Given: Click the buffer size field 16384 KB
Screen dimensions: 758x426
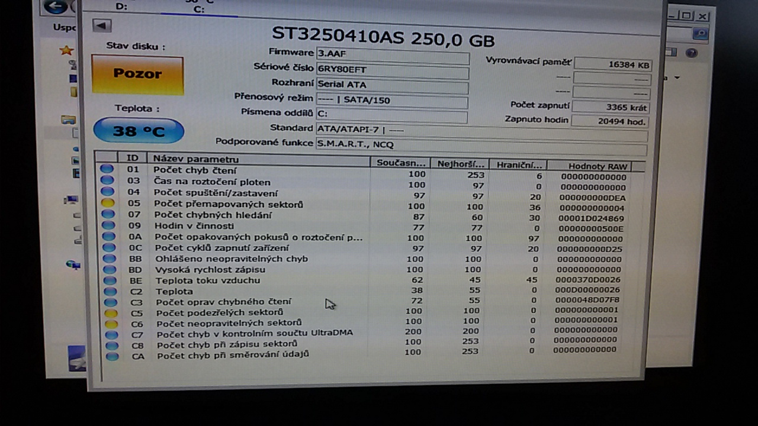Looking at the screenshot, I should click(613, 64).
